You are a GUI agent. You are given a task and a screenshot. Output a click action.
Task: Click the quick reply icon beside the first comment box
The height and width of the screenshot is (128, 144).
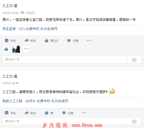click(x=134, y=60)
